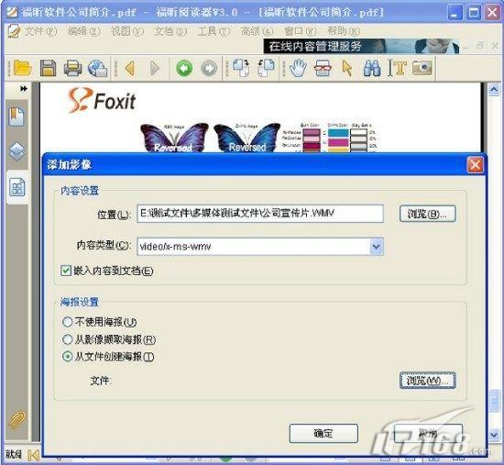Screen dimensions: 504x465
Task: Go to next page with the right arrow
Action: (x=155, y=68)
